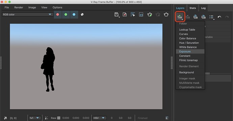This screenshot has height=121, width=233.
Task: Choose Curves from the layer menu
Action: [183, 34]
